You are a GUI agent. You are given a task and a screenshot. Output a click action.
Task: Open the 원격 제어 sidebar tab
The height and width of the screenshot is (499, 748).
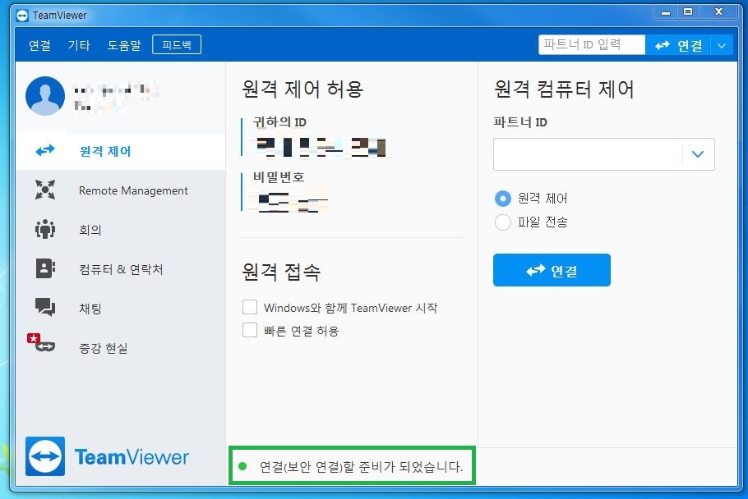tap(120, 151)
